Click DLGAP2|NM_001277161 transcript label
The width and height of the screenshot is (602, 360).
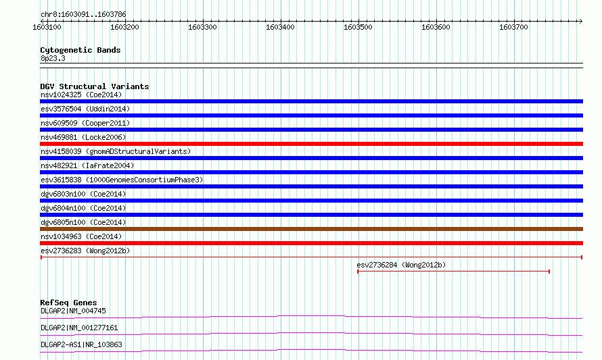point(79,328)
